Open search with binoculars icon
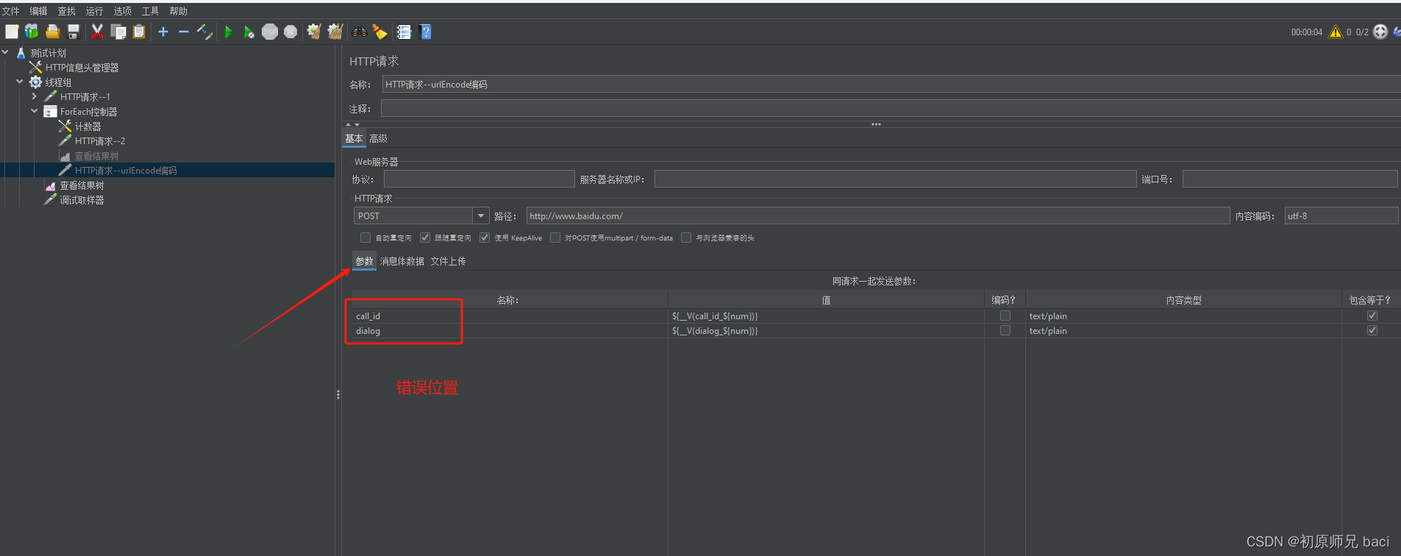This screenshot has width=1401, height=556. pyautogui.click(x=360, y=32)
